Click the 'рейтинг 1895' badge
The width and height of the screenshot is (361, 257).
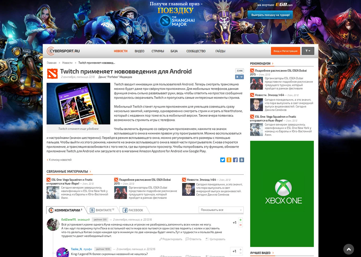pos(103,249)
